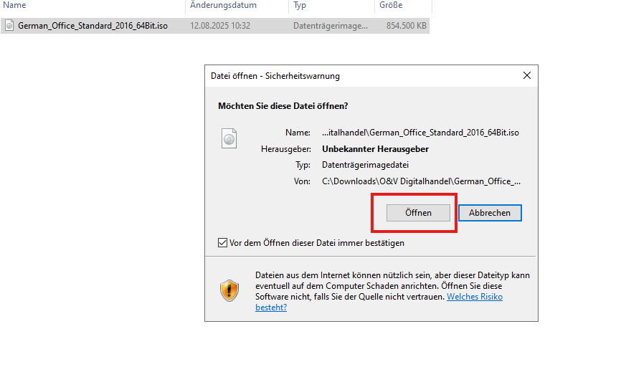The image size is (621, 367).
Task: Close the Sicherheitswarnung dialog with X
Action: tap(527, 75)
